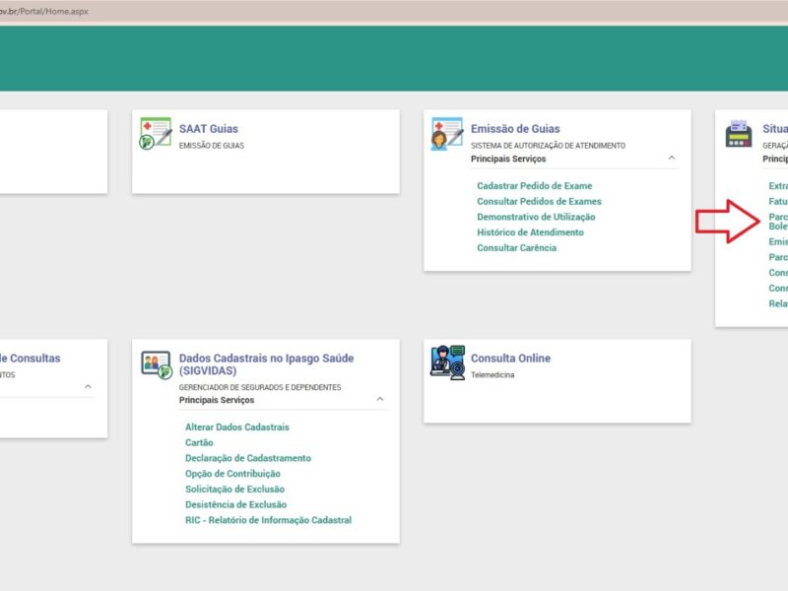The image size is (788, 591).
Task: Open Declaração de Cadastramento
Action: pyautogui.click(x=247, y=458)
